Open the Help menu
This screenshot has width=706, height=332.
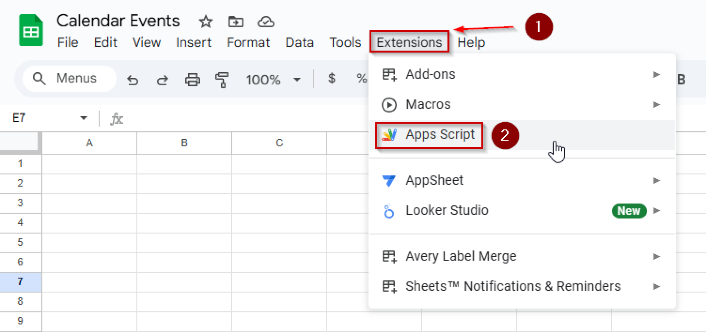pos(472,42)
